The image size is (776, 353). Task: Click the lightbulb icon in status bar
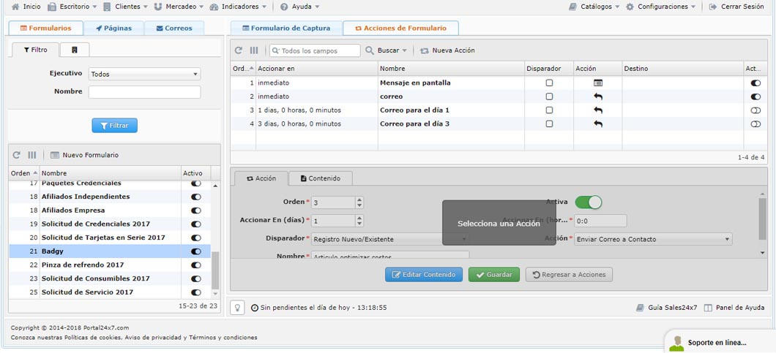point(237,308)
